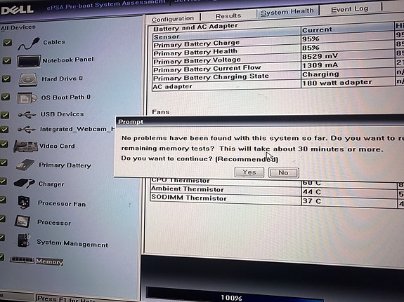
Task: Select the USB Devices icon
Action: (27, 115)
